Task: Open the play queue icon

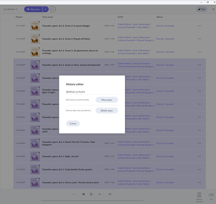Action: tap(110, 194)
